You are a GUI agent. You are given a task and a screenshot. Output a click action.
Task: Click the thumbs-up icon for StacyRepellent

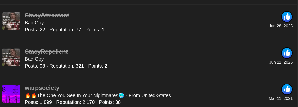(287, 53)
